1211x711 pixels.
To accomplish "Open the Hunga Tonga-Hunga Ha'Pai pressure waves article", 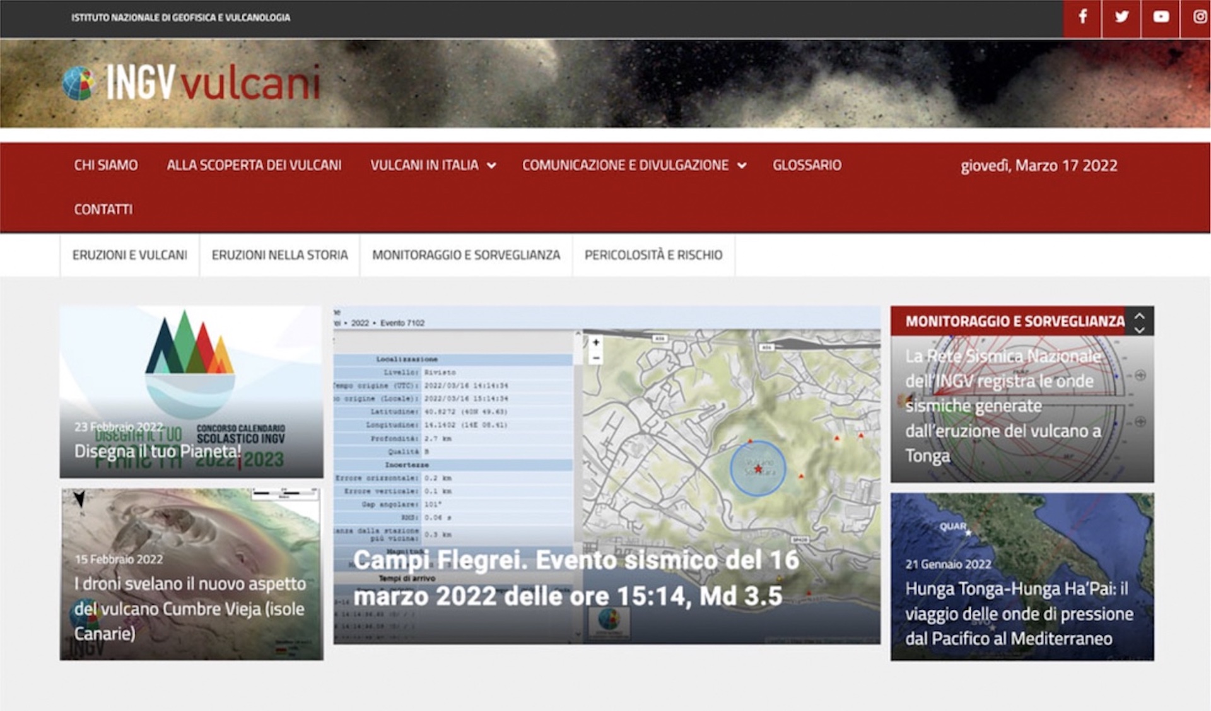I will point(1019,613).
